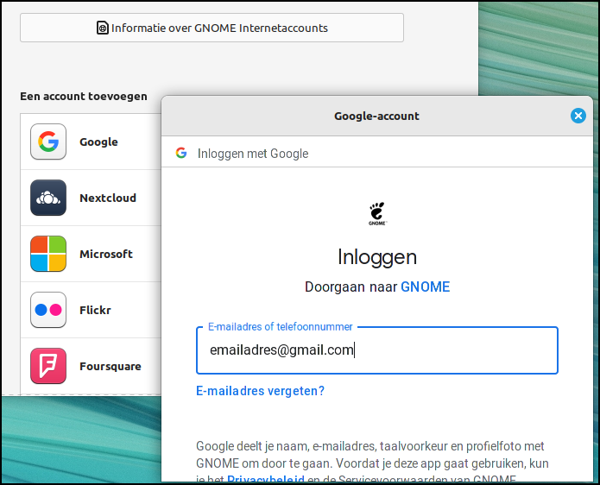Click the Inloggen heading text
This screenshot has width=600, height=485.
click(377, 257)
